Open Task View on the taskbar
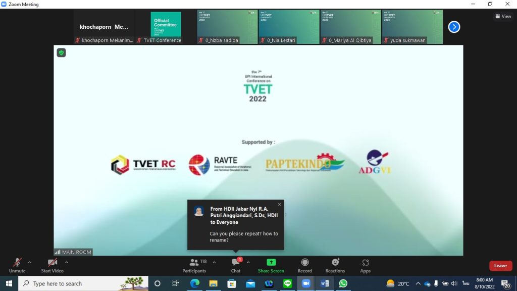 click(175, 283)
